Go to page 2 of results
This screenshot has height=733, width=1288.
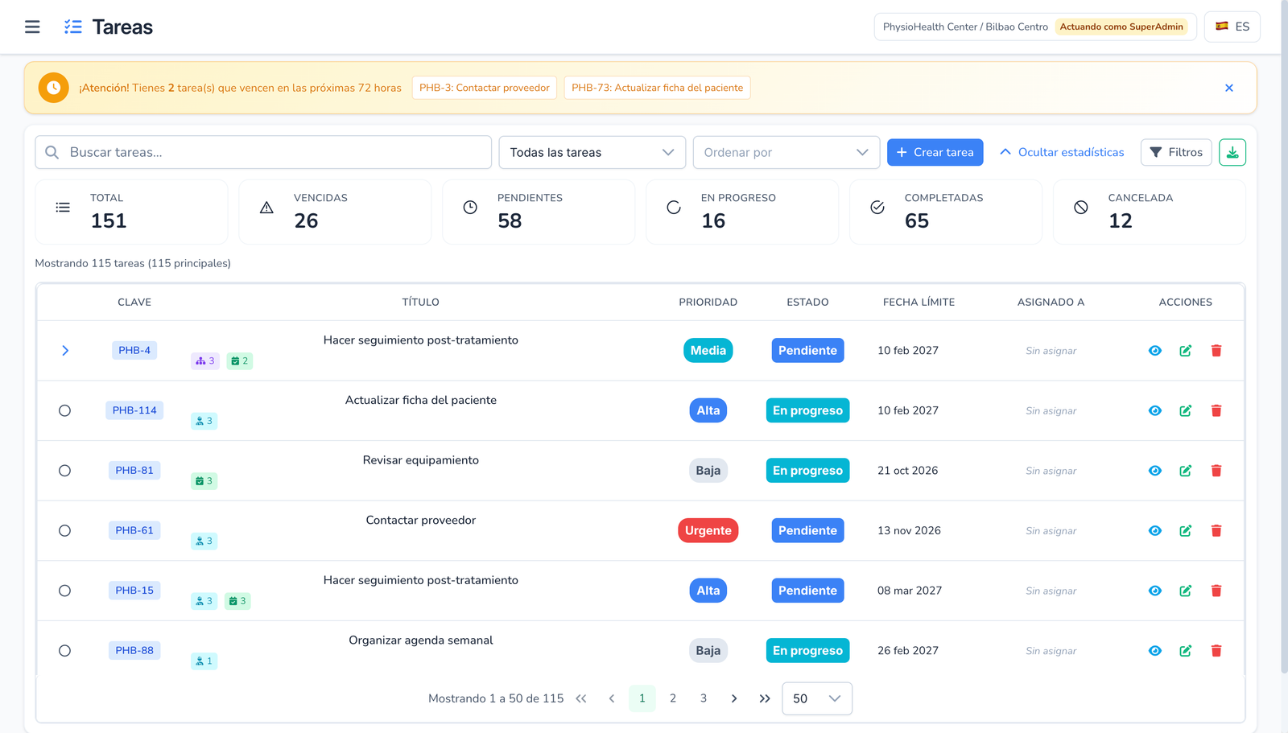click(673, 698)
